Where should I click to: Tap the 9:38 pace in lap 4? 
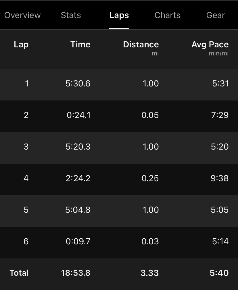tap(220, 178)
